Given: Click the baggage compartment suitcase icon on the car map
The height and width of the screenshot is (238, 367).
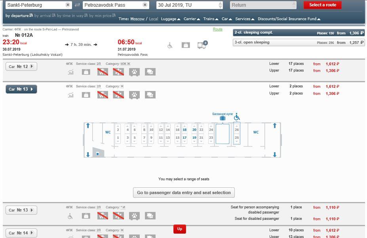Looking at the screenshot, I should pyautogui.click(x=222, y=118).
